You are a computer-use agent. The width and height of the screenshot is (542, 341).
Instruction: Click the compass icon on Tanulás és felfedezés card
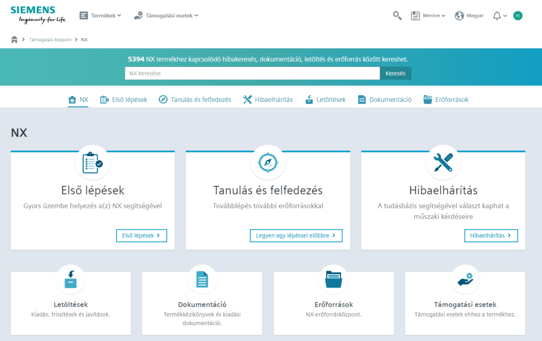[x=268, y=163]
